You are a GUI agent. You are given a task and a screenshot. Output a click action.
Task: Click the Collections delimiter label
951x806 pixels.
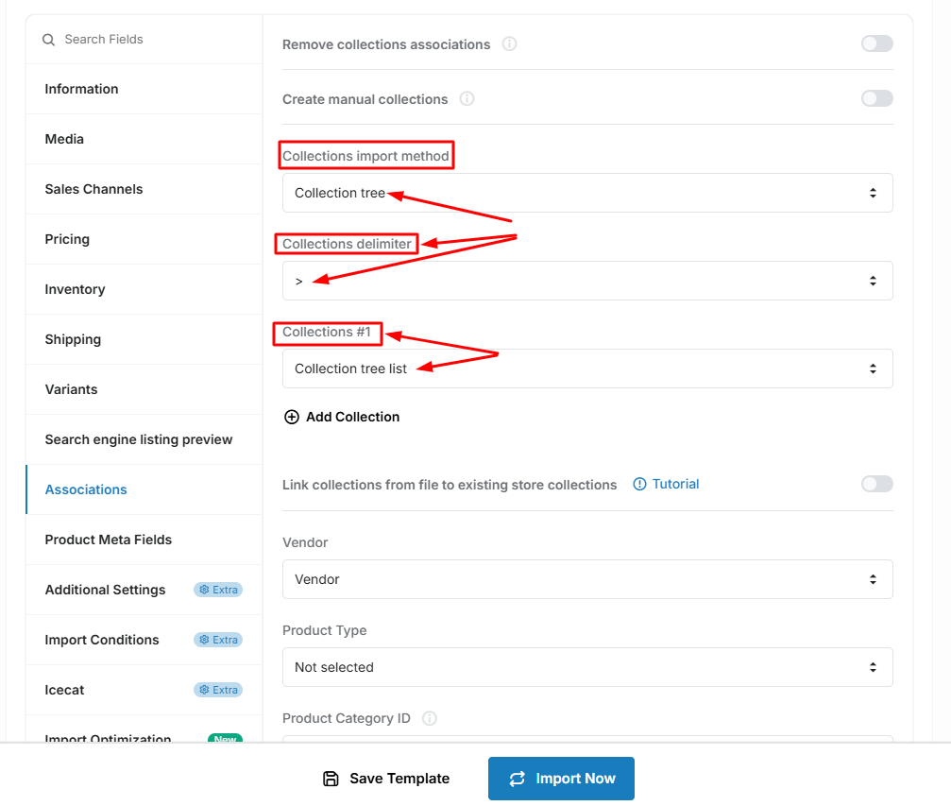tap(347, 244)
